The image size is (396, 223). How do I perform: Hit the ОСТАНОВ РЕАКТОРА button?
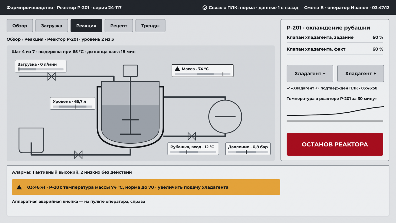click(x=335, y=144)
